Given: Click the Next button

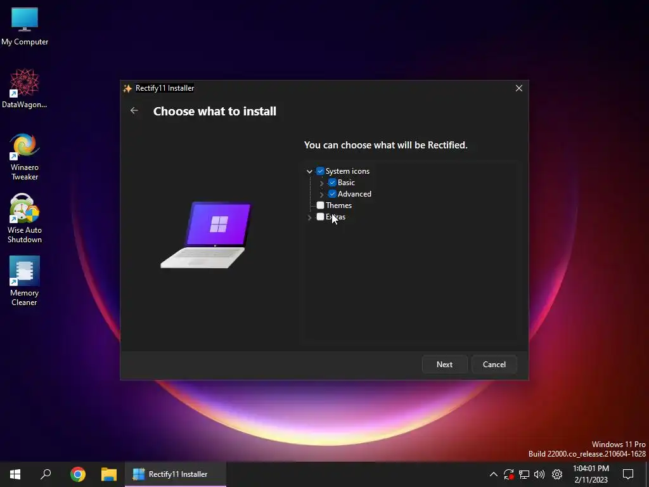Looking at the screenshot, I should coord(444,365).
